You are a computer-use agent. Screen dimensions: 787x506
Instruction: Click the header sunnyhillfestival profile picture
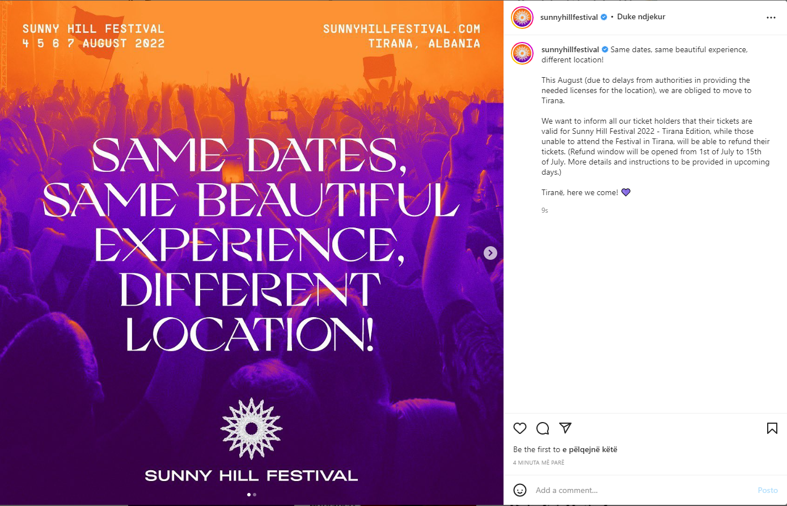tap(522, 18)
